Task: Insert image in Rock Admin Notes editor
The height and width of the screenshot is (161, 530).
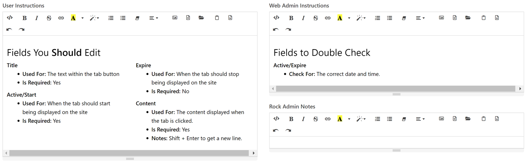Action: coord(442,119)
